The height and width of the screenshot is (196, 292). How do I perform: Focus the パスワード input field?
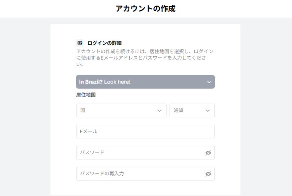coord(145,152)
